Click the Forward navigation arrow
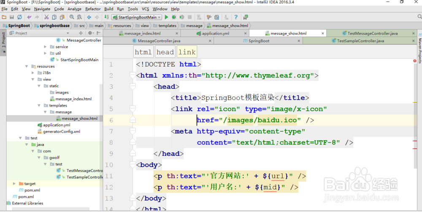Viewport: 422px width, 212px height. (97, 17)
